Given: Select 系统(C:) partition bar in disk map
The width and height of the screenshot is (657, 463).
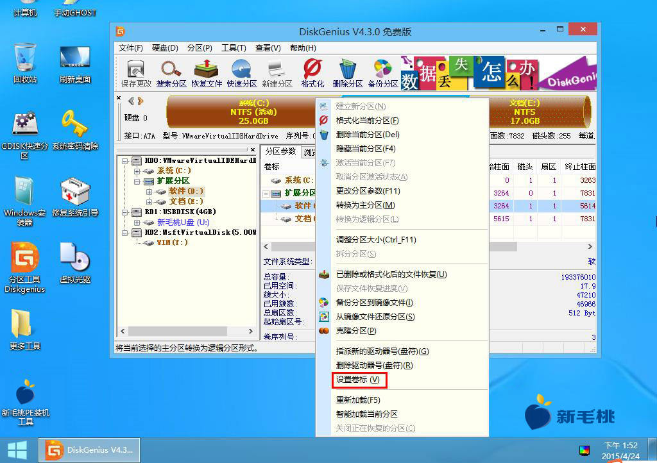Looking at the screenshot, I should [241, 112].
